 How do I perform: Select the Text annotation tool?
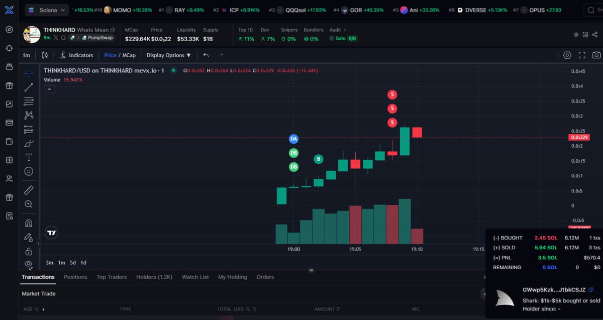coord(29,157)
